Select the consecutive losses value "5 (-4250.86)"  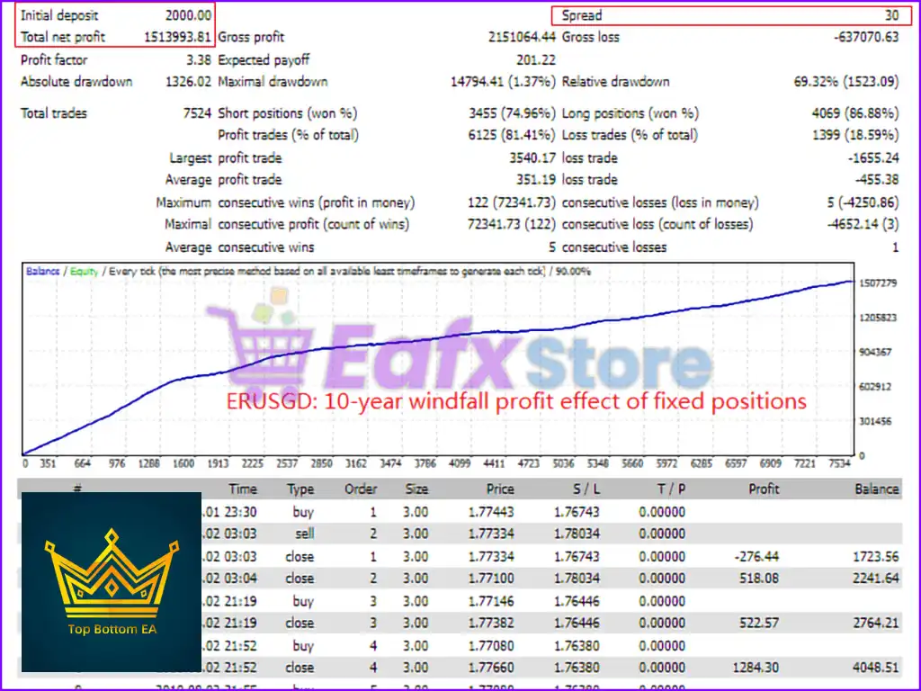[863, 202]
